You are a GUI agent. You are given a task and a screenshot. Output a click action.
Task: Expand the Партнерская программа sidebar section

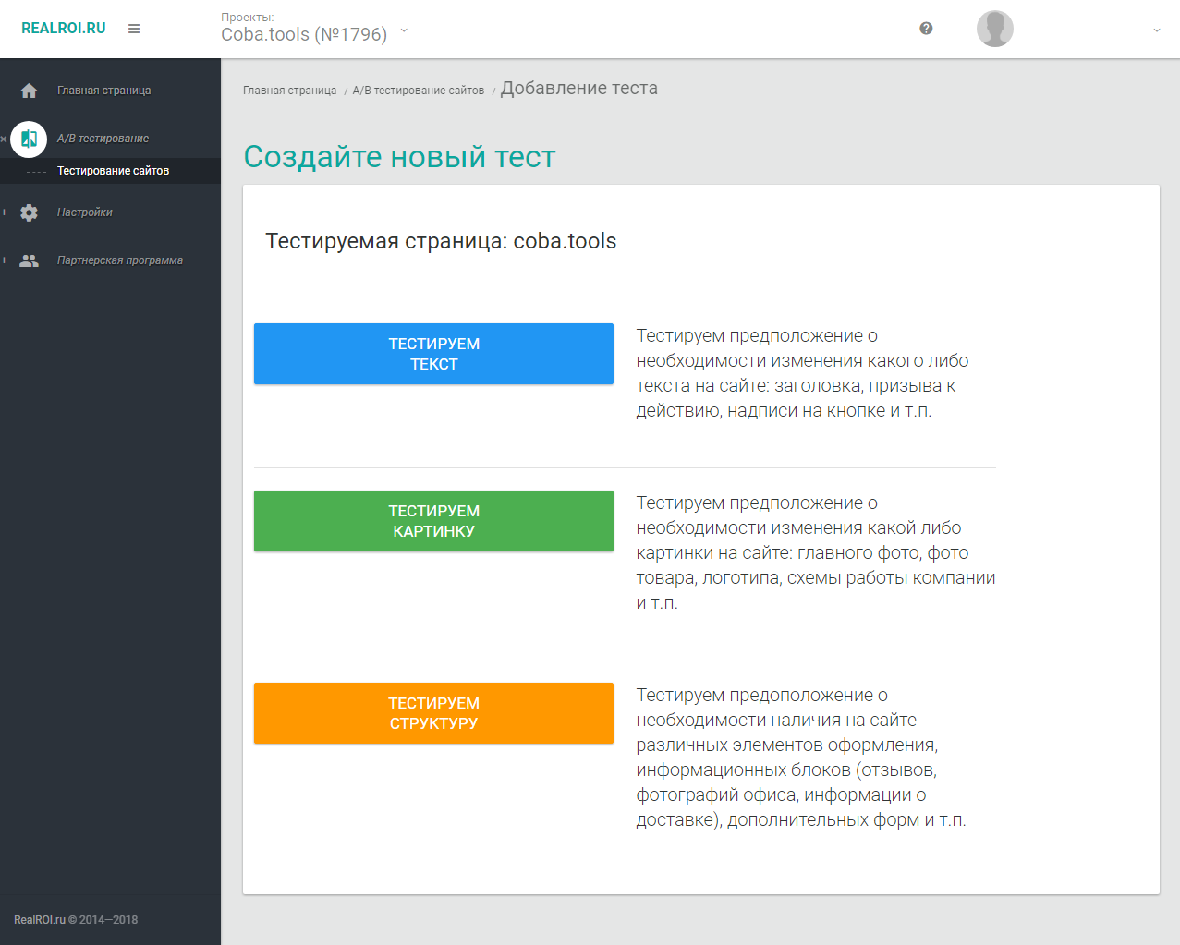4,260
